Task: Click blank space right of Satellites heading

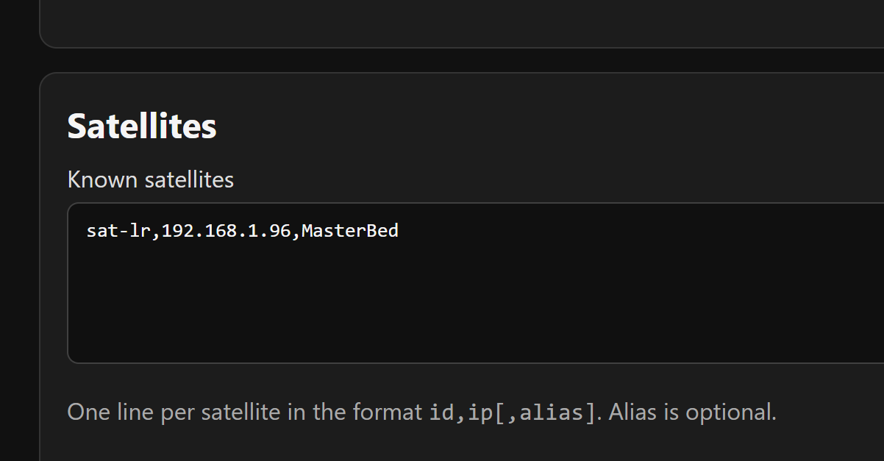Action: click(x=515, y=126)
